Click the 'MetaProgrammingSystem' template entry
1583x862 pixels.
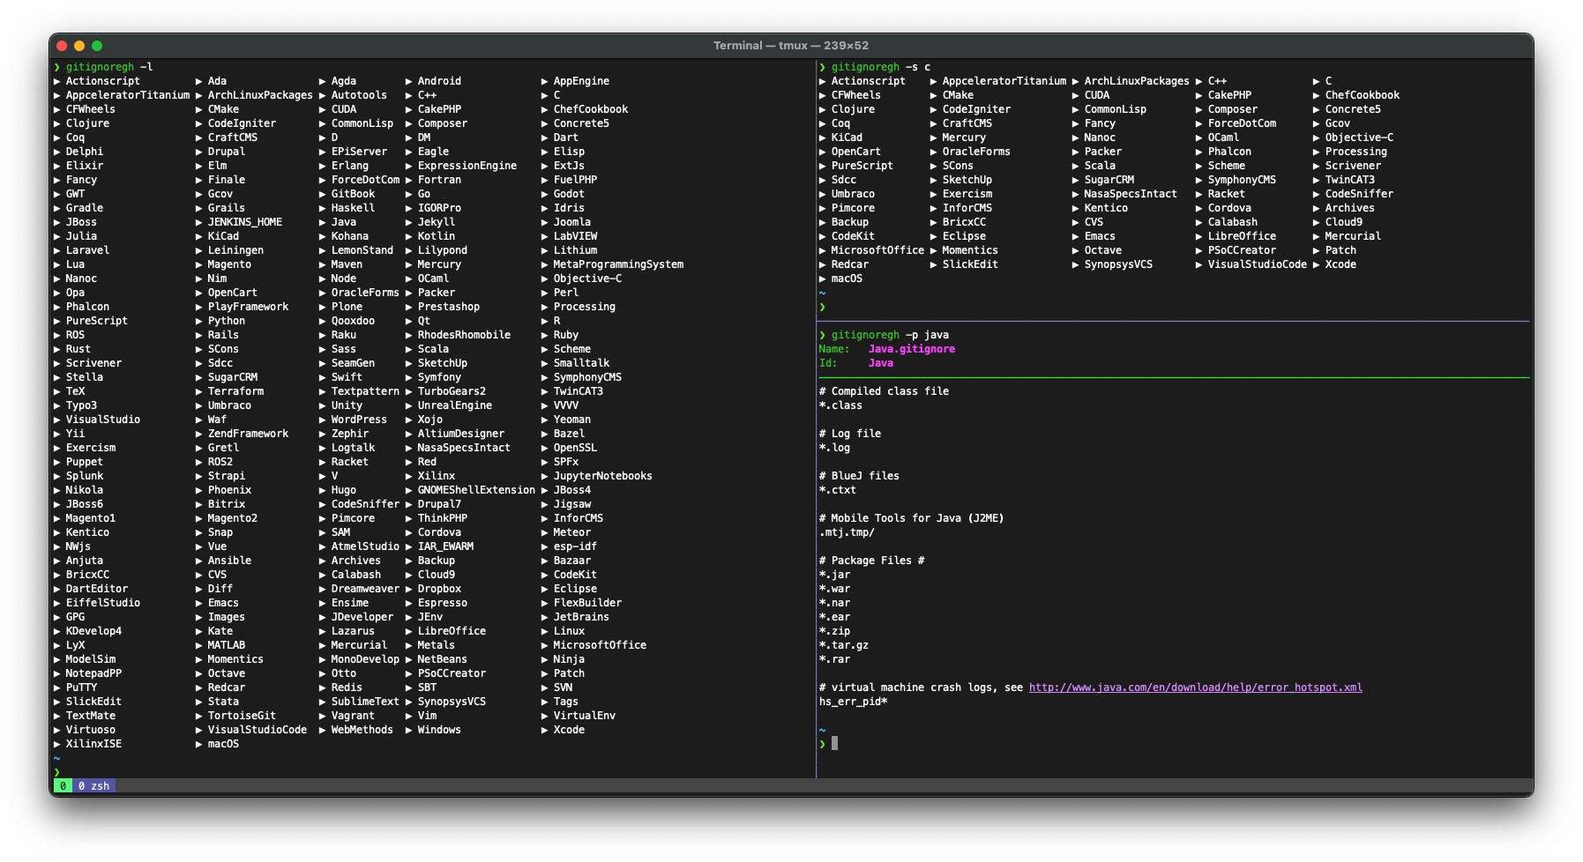pyautogui.click(x=618, y=264)
